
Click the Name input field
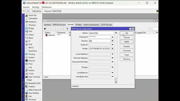[101, 33]
